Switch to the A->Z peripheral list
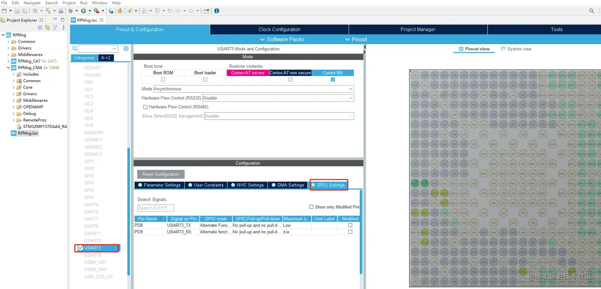Viewport: 601px width, 289px height. [x=106, y=58]
